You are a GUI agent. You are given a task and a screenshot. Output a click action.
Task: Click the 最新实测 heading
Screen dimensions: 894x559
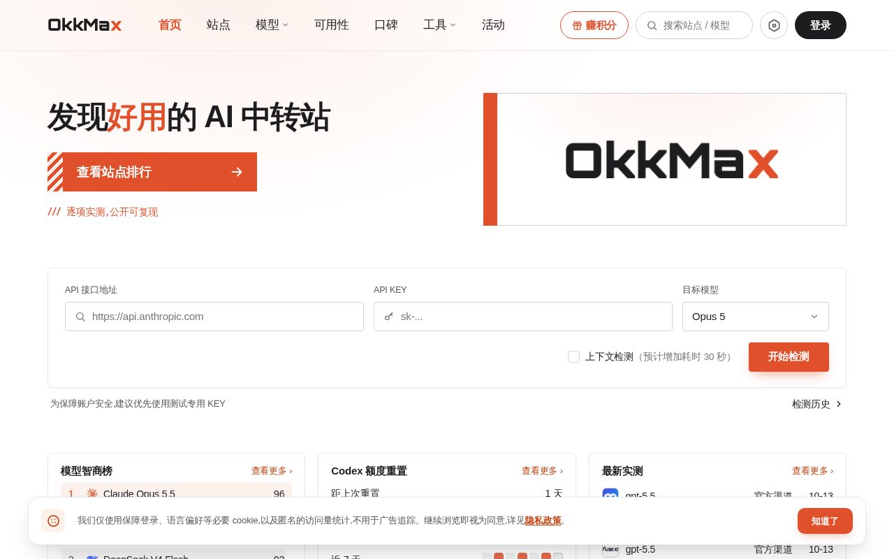click(x=622, y=471)
